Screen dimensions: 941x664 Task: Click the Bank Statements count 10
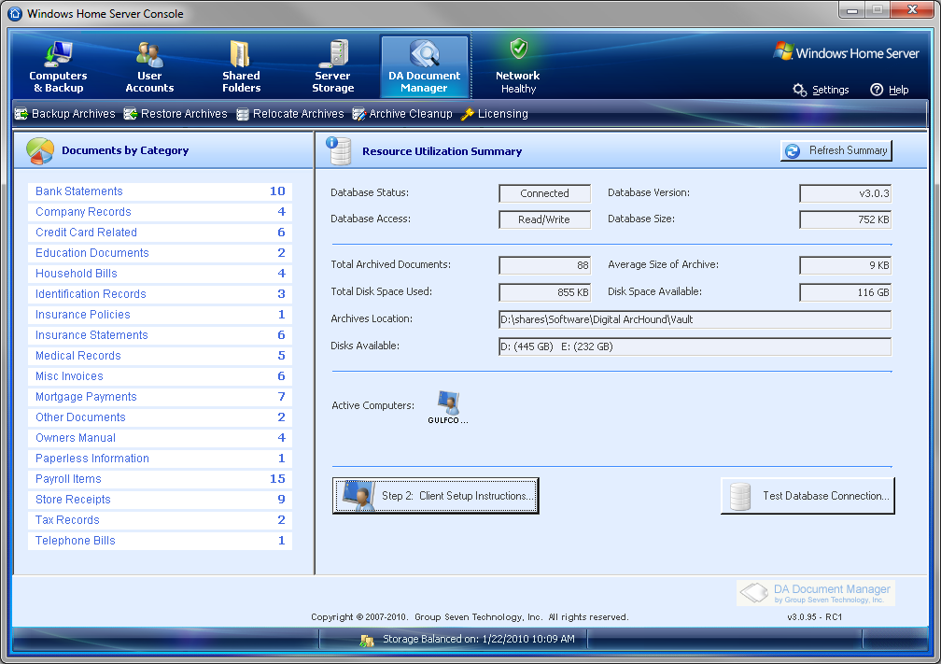[x=277, y=191]
